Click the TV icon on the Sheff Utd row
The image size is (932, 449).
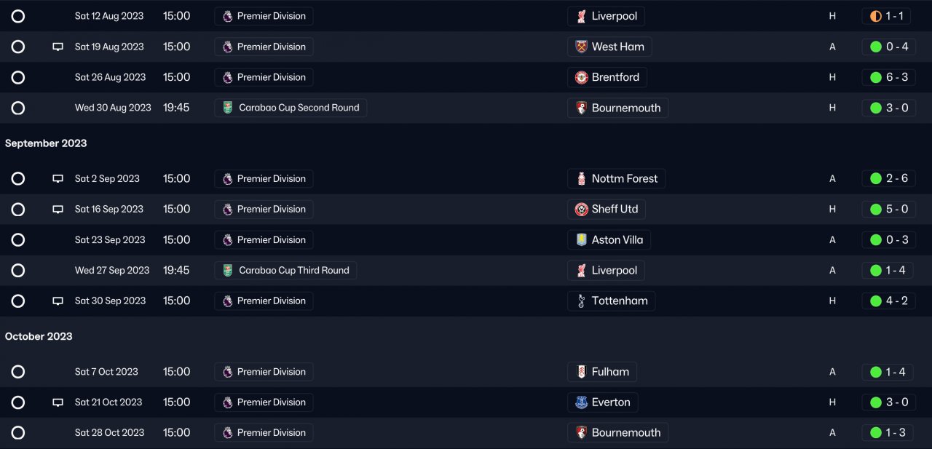[x=58, y=210]
